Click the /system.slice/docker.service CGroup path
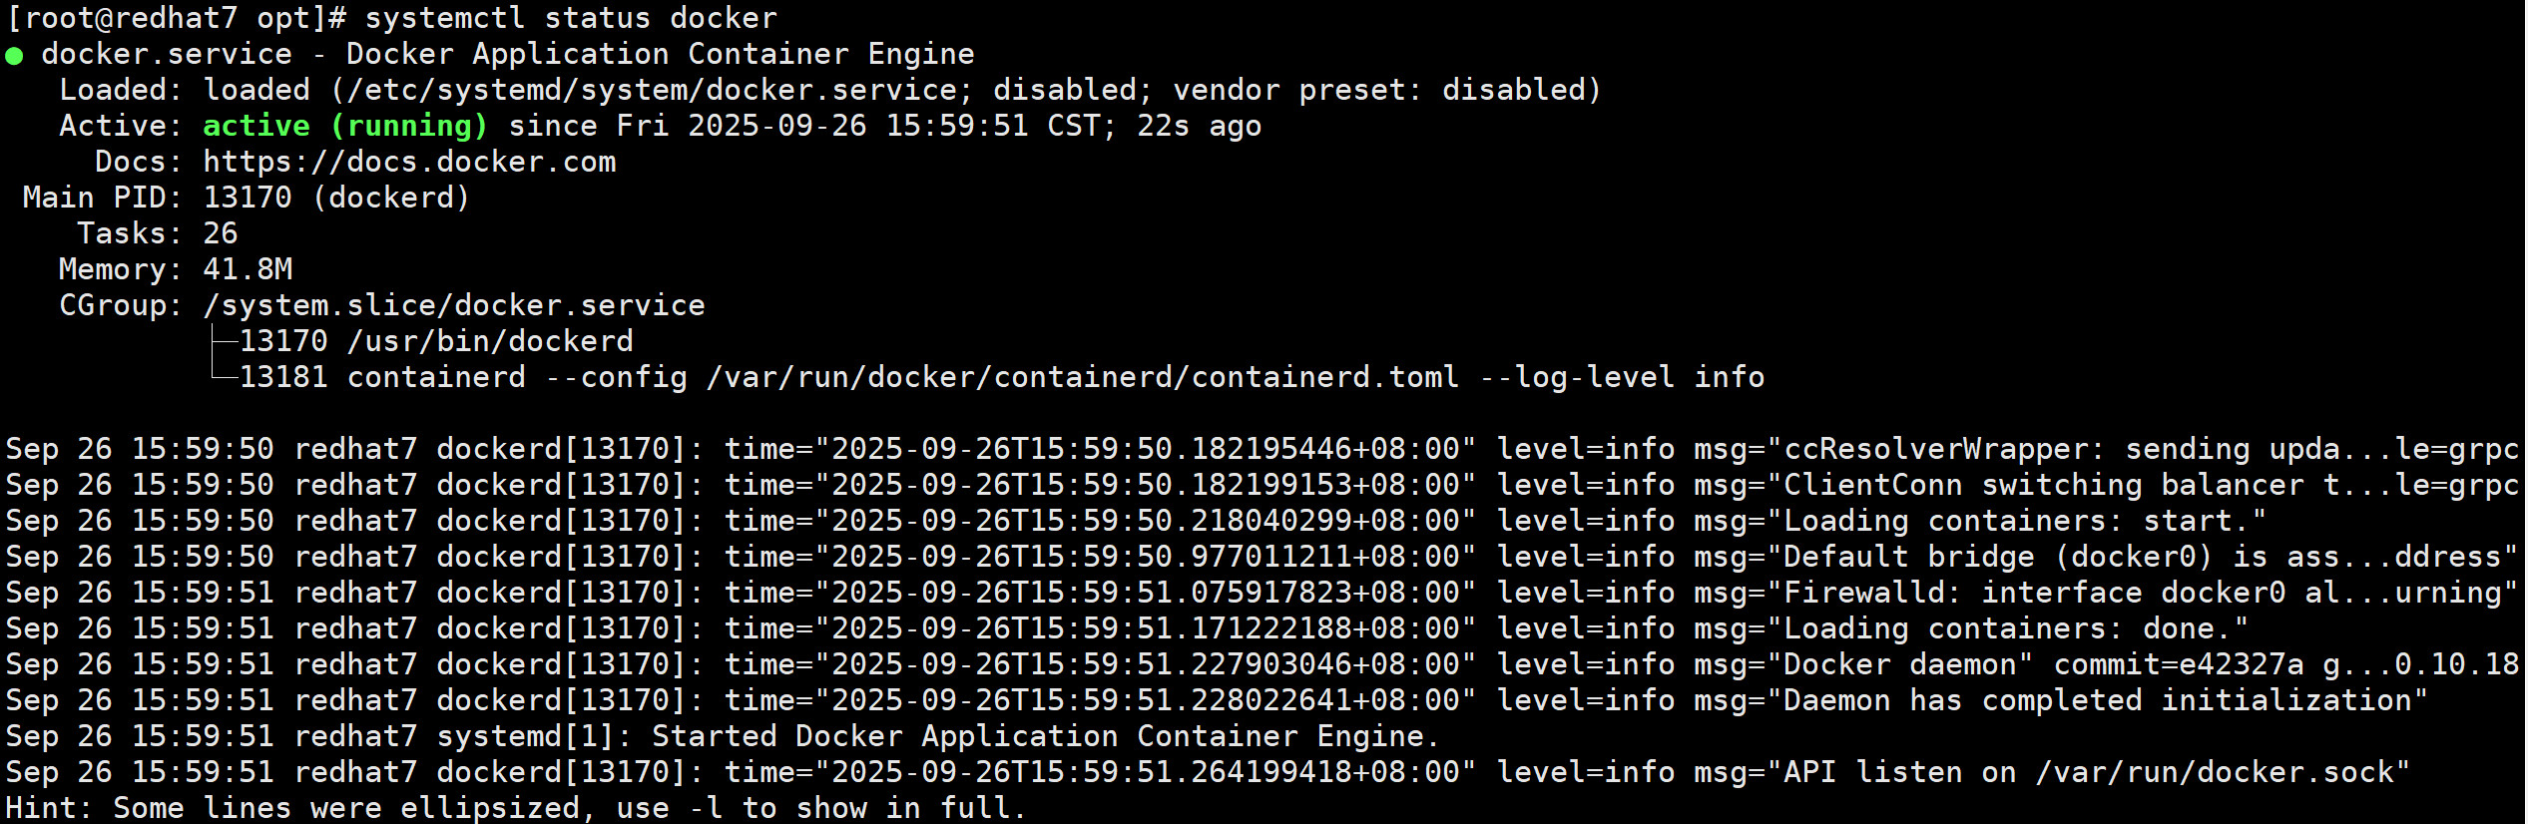Image resolution: width=2528 pixels, height=824 pixels. [x=454, y=305]
